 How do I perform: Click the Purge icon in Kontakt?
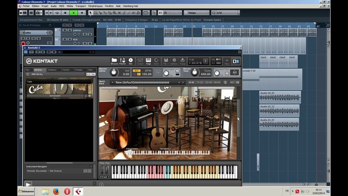coord(183,61)
